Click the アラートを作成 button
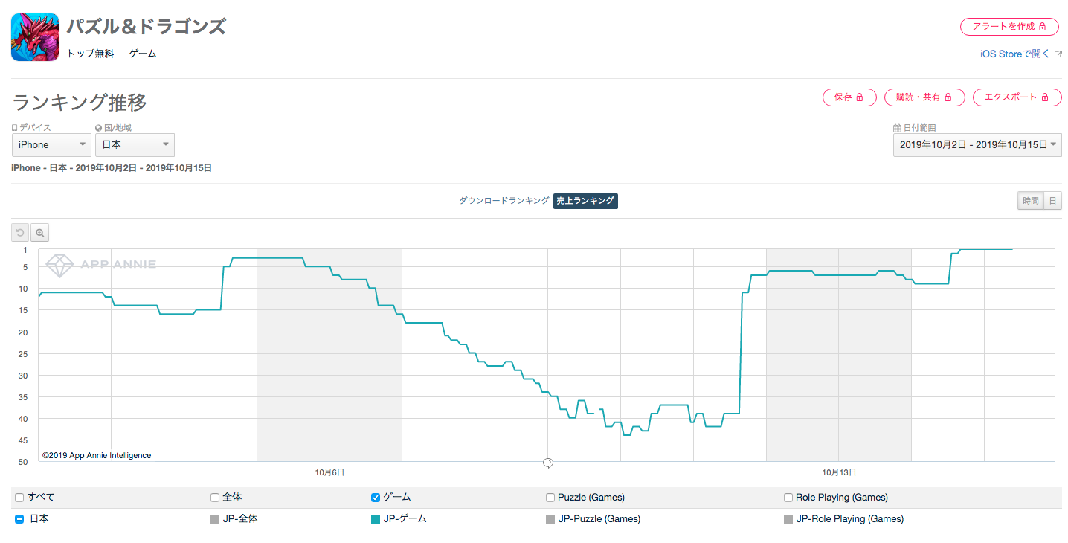Screen dimensions: 1068x543 click(1009, 26)
